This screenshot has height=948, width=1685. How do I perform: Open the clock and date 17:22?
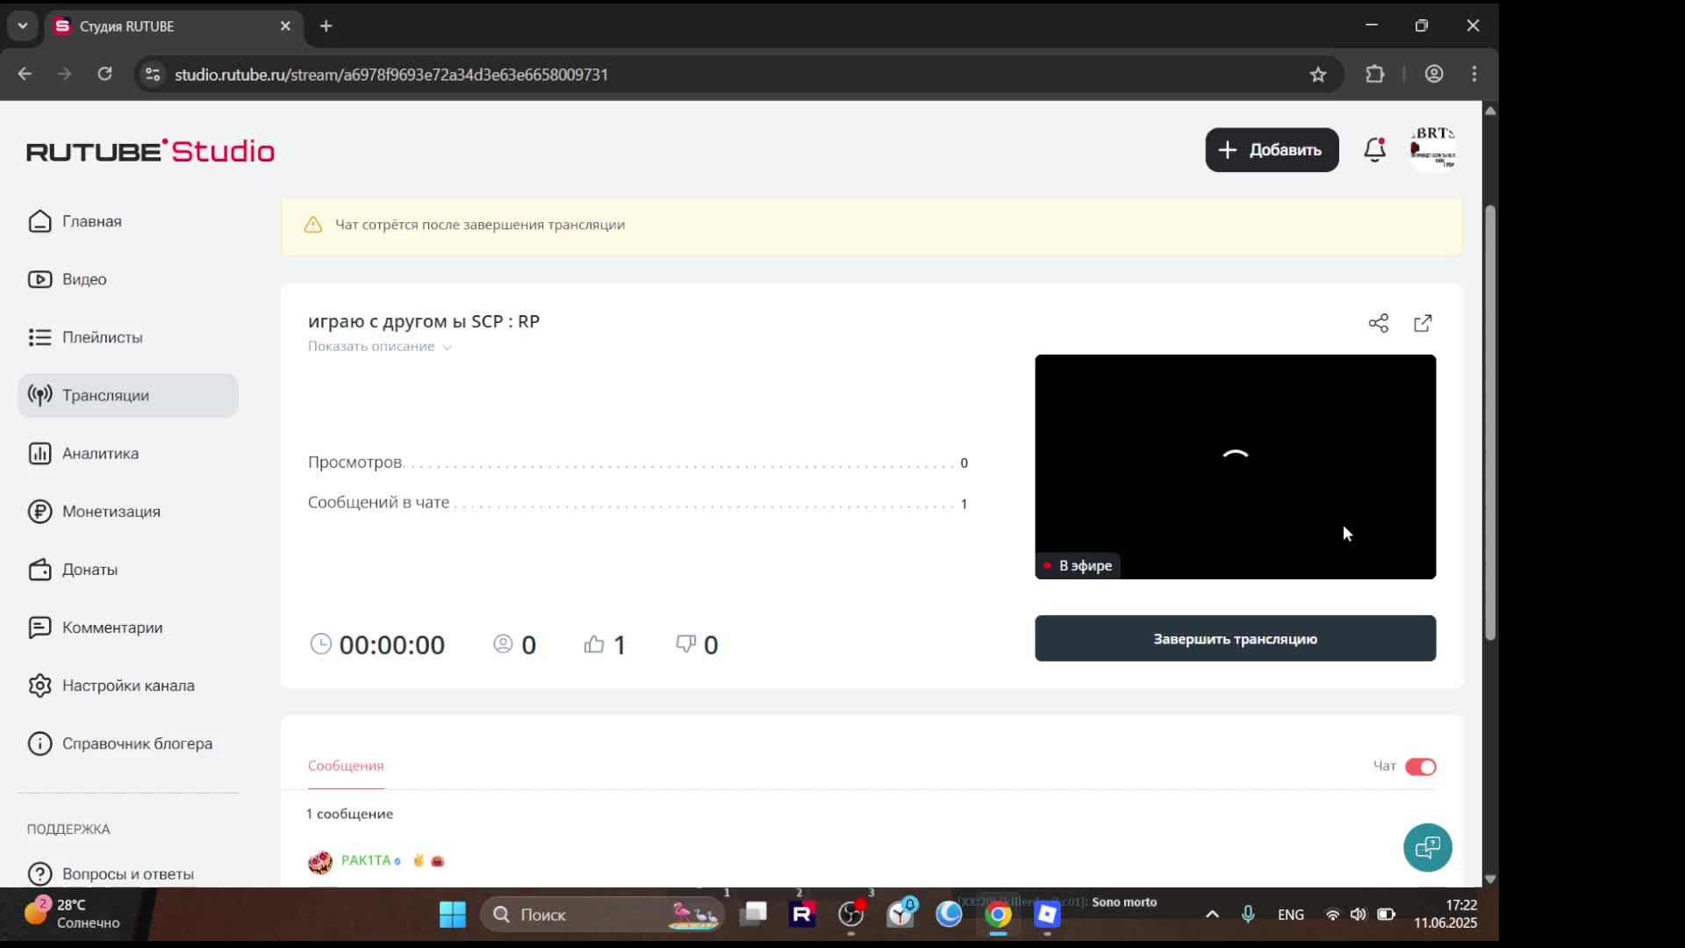(1445, 914)
